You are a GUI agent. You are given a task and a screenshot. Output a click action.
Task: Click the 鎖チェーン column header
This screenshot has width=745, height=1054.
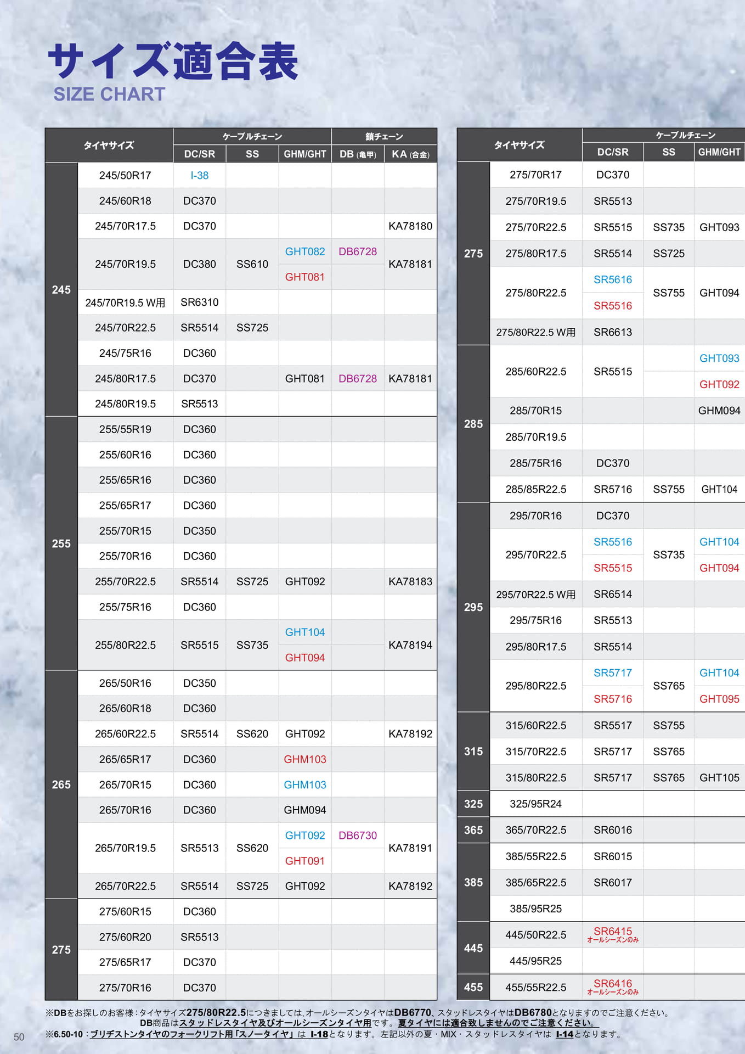pos(384,137)
